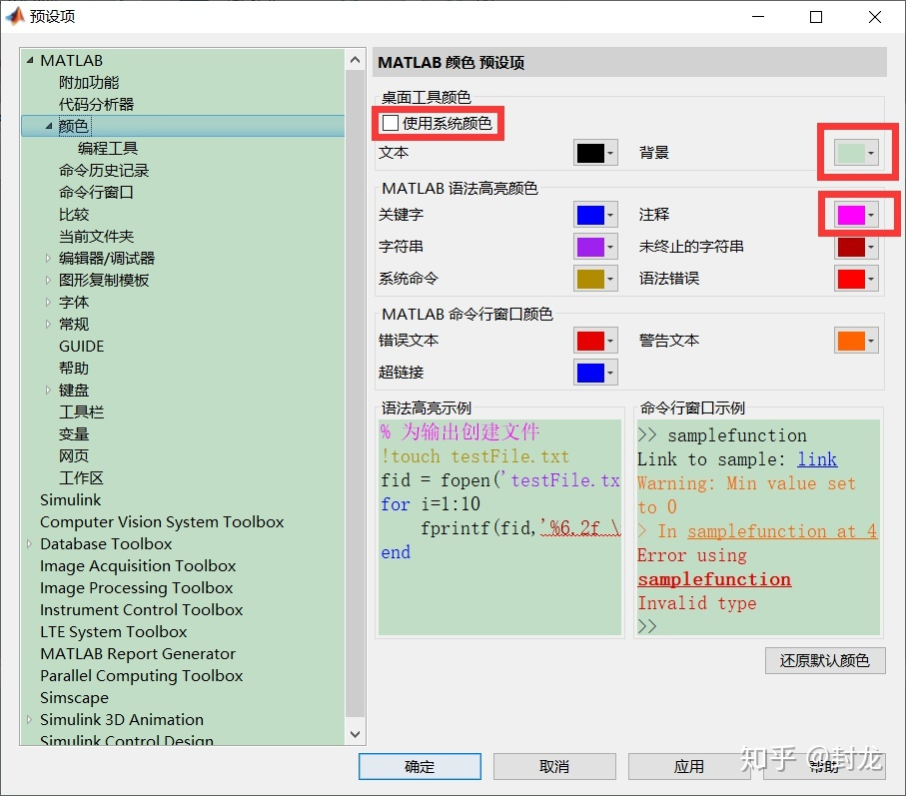Minimize the 预设项 window
The image size is (906, 796).
[x=758, y=17]
